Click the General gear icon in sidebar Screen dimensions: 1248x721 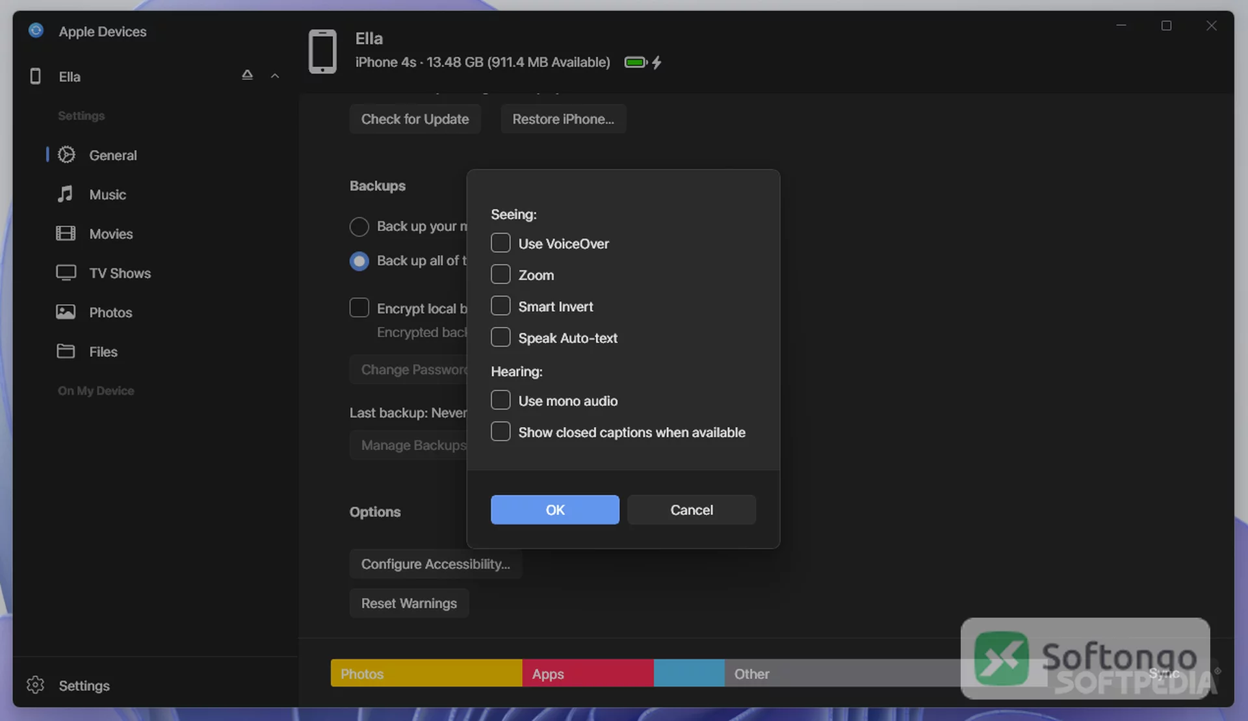click(x=66, y=155)
